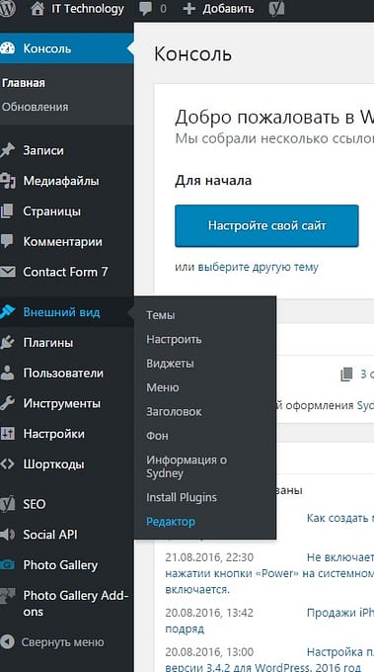374x672 pixels.
Task: Open Пользователи section
Action: coord(63,373)
